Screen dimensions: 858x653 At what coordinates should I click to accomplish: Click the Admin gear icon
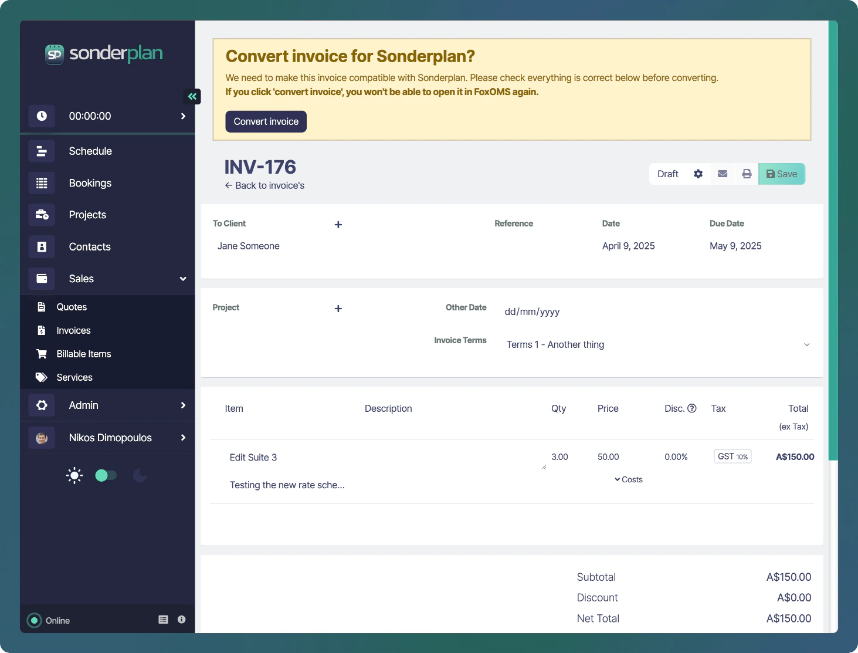[42, 405]
